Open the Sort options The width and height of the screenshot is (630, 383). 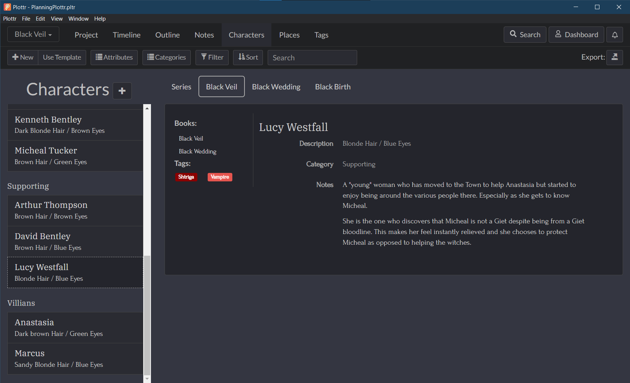click(x=248, y=57)
